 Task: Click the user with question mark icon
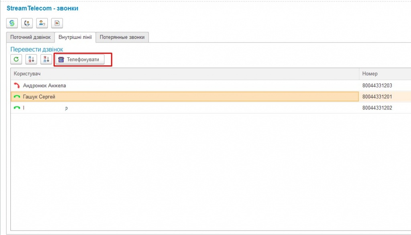[42, 23]
